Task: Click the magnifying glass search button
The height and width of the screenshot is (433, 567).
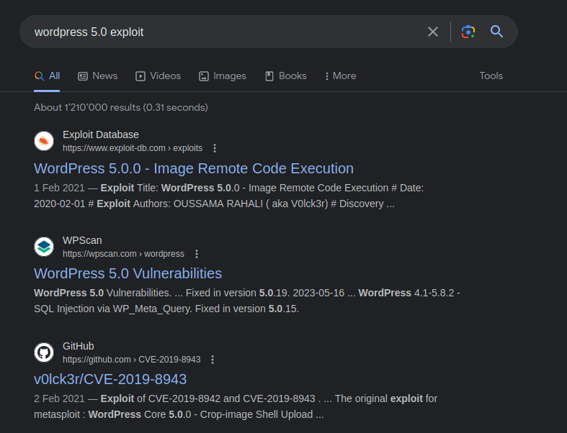Action: click(x=496, y=32)
